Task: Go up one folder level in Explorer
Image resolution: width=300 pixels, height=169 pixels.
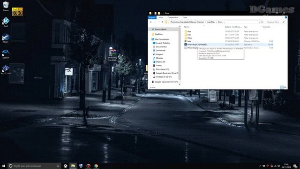Action: coord(162,22)
